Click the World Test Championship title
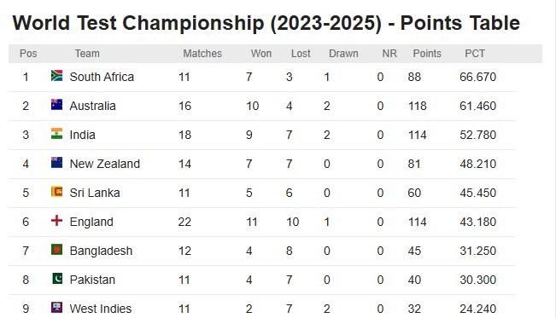The height and width of the screenshot is (318, 556). (266, 23)
